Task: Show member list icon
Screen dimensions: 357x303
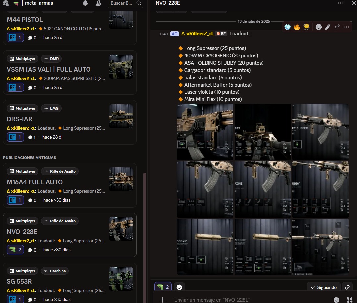Action: click(x=98, y=3)
